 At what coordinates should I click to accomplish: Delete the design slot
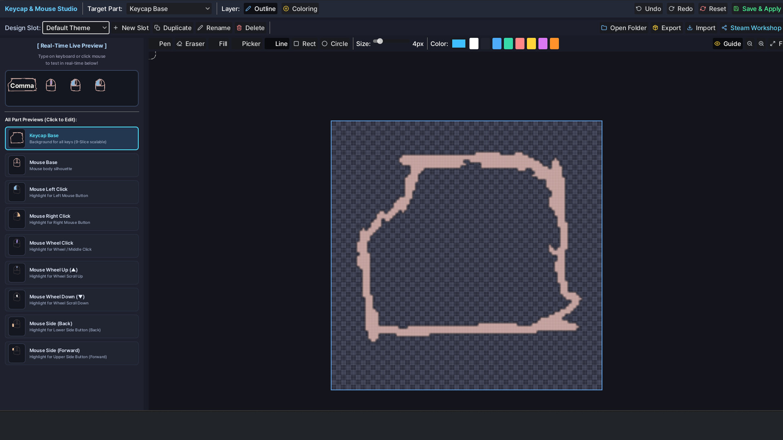[251, 28]
